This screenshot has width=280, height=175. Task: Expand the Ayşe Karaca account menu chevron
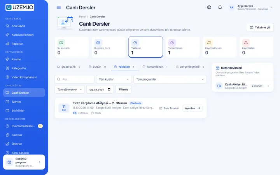(271, 7)
